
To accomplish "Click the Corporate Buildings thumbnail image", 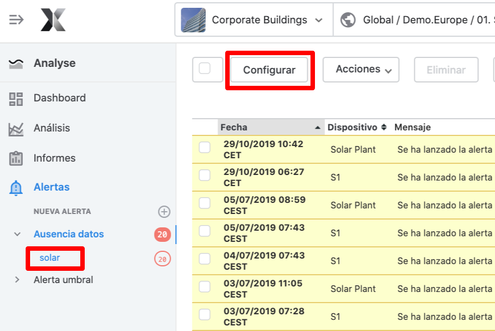I will coord(193,20).
